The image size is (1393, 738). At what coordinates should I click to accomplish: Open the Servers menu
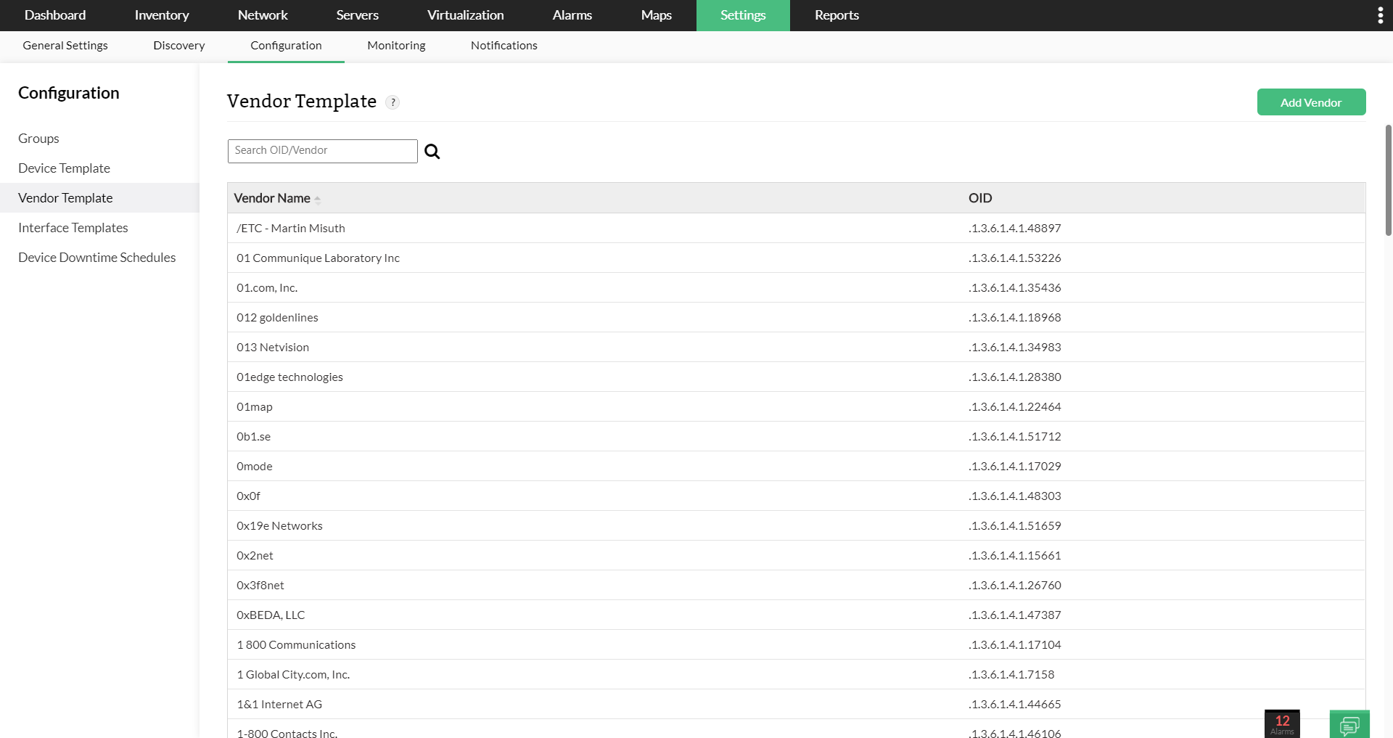pos(358,15)
